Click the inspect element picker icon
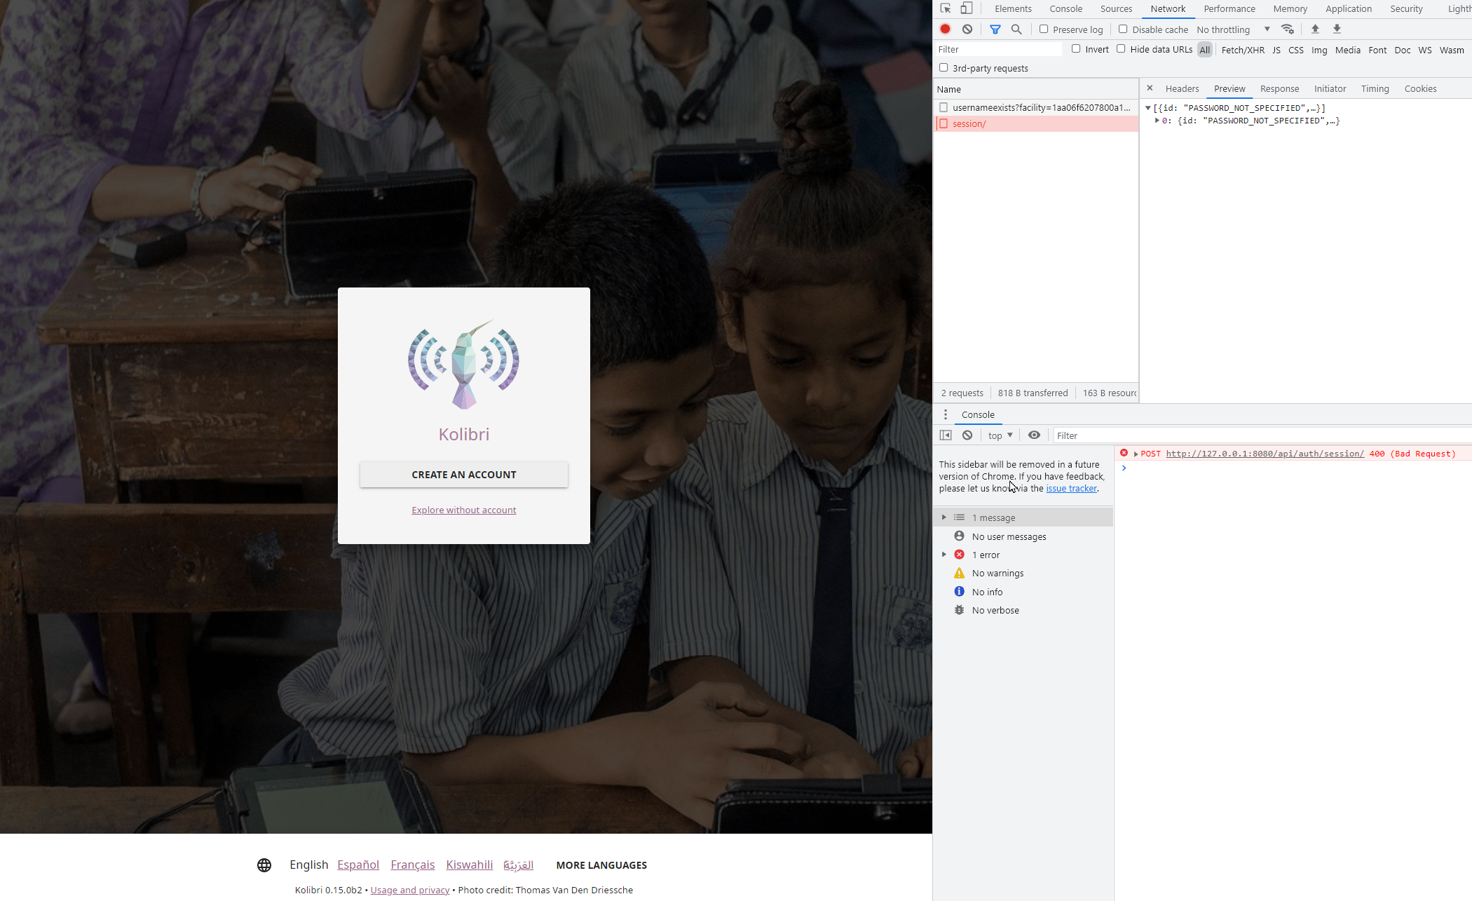 [x=946, y=8]
